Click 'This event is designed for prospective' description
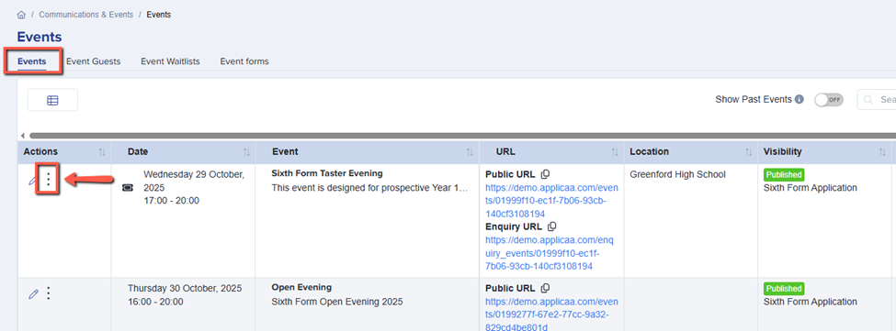This screenshot has width=896, height=331. click(369, 187)
